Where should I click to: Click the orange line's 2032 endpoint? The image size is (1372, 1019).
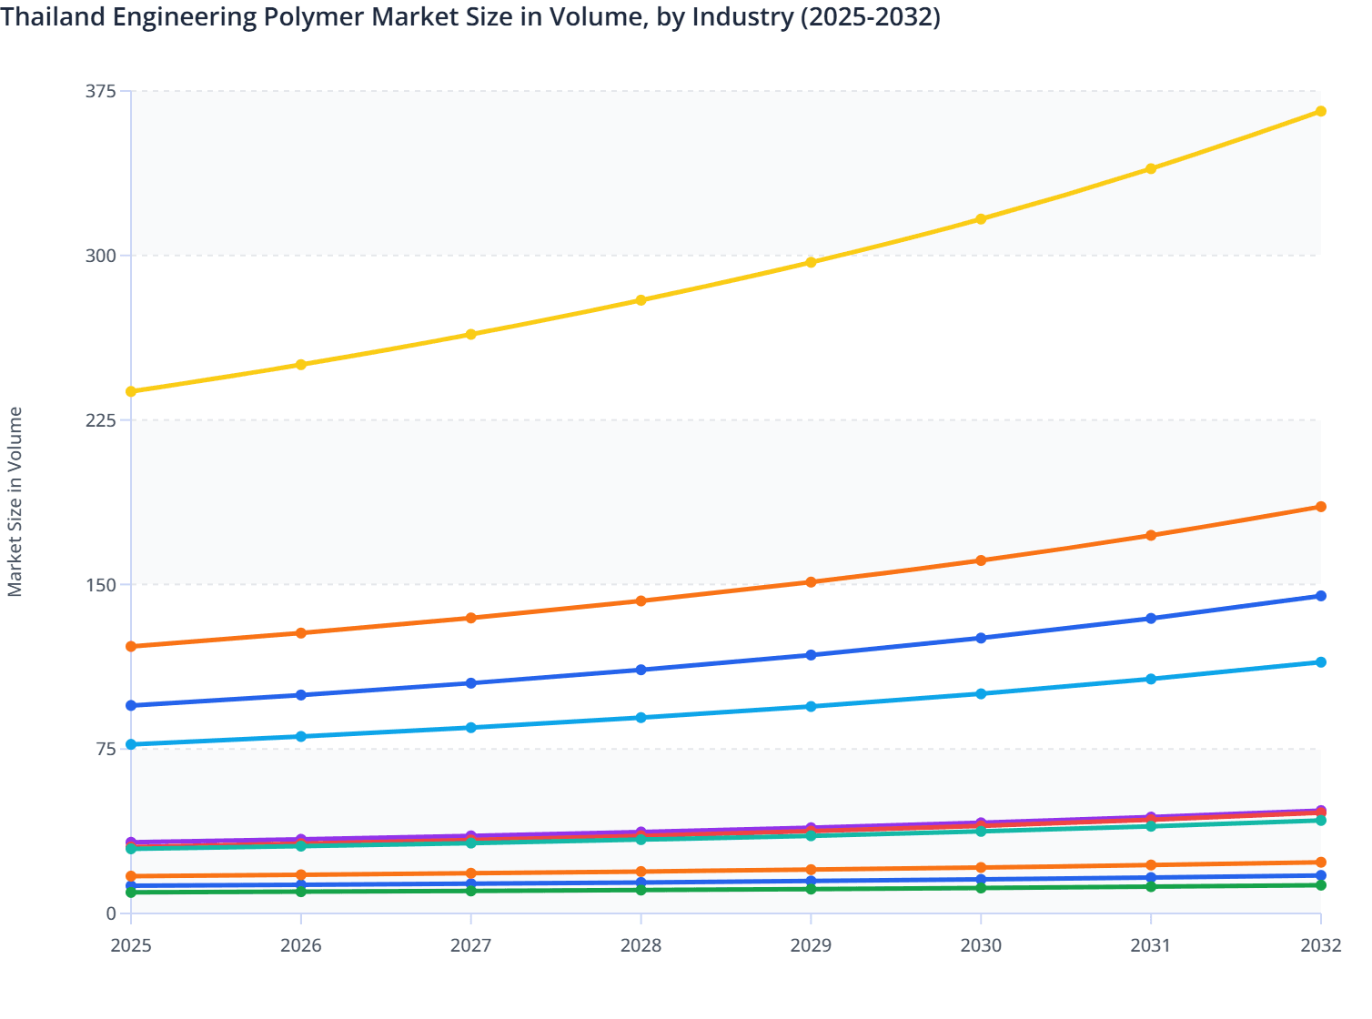1320,508
